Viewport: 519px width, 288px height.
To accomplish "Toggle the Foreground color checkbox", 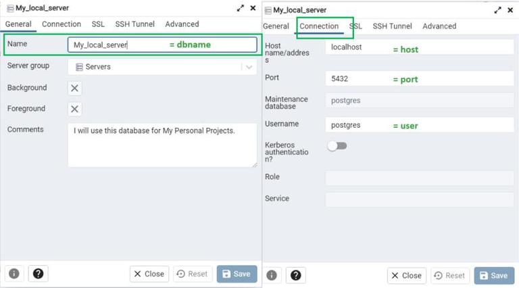I will point(75,109).
